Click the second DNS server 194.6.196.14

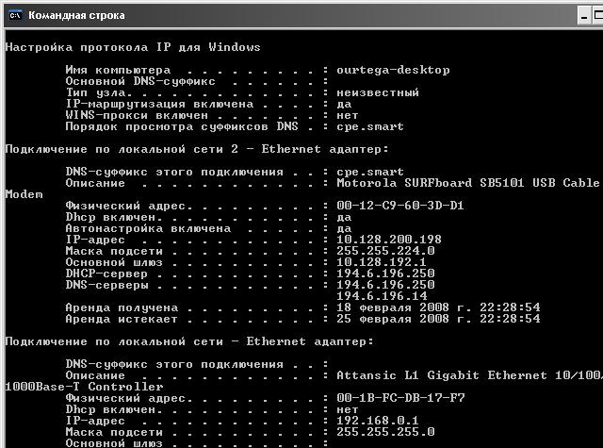[x=382, y=296]
